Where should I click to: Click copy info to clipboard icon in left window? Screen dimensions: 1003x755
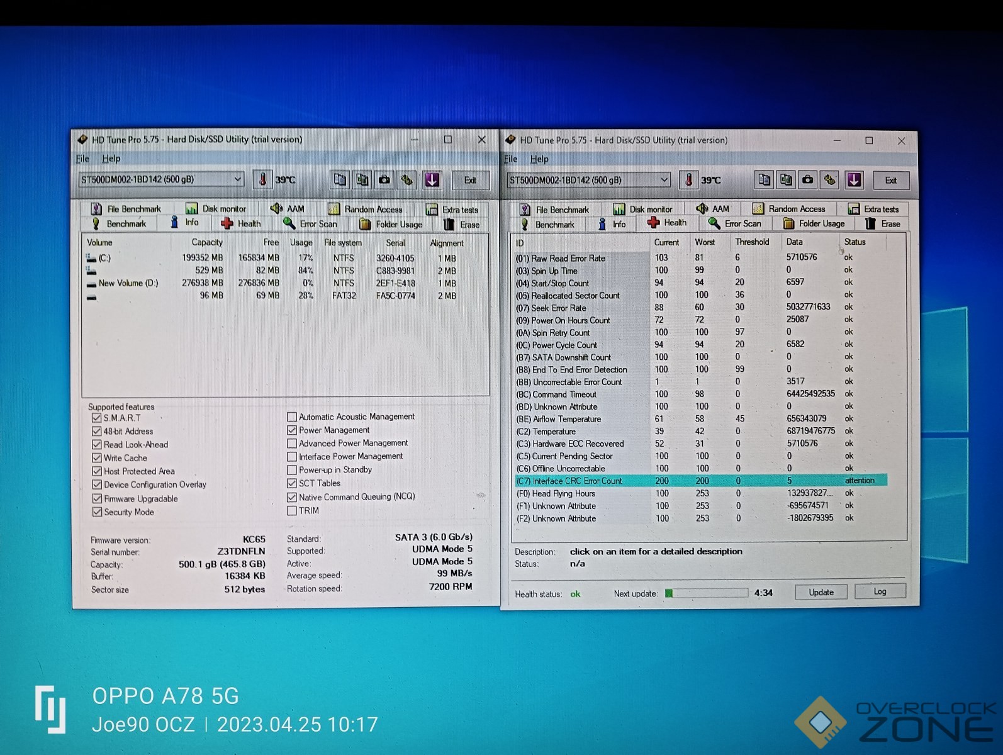tap(340, 180)
